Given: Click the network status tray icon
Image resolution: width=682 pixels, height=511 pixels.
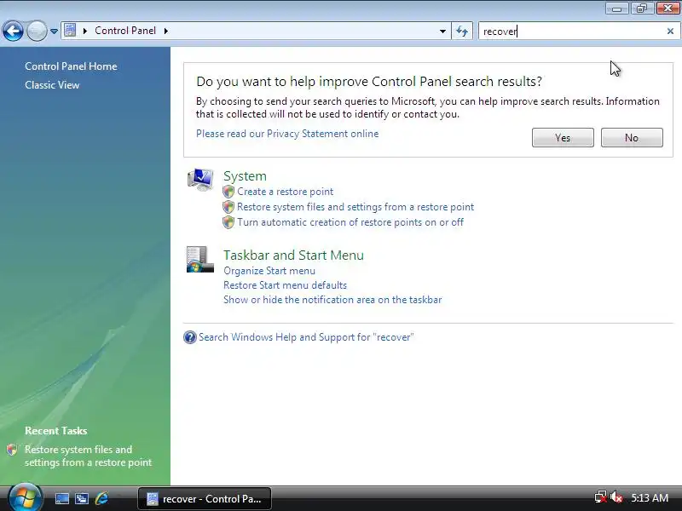Looking at the screenshot, I should click(x=601, y=497).
